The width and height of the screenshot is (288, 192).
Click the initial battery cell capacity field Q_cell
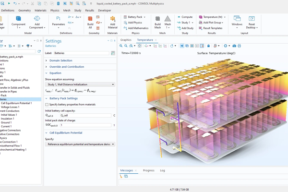click(85, 115)
